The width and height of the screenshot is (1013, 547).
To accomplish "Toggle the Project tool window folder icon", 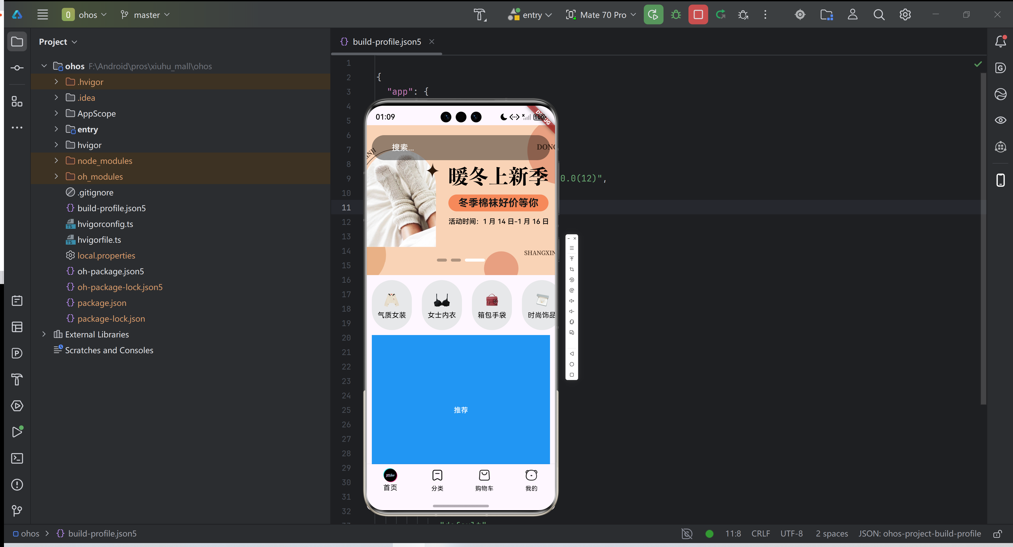I will (17, 41).
